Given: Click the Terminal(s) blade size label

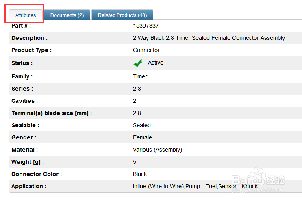Looking at the screenshot, I should 52,113.
